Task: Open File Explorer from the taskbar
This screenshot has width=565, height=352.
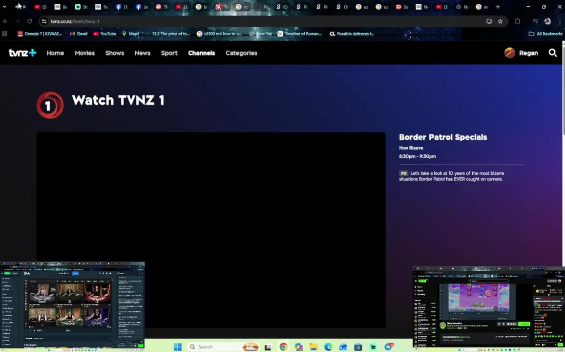Action: pyautogui.click(x=314, y=347)
